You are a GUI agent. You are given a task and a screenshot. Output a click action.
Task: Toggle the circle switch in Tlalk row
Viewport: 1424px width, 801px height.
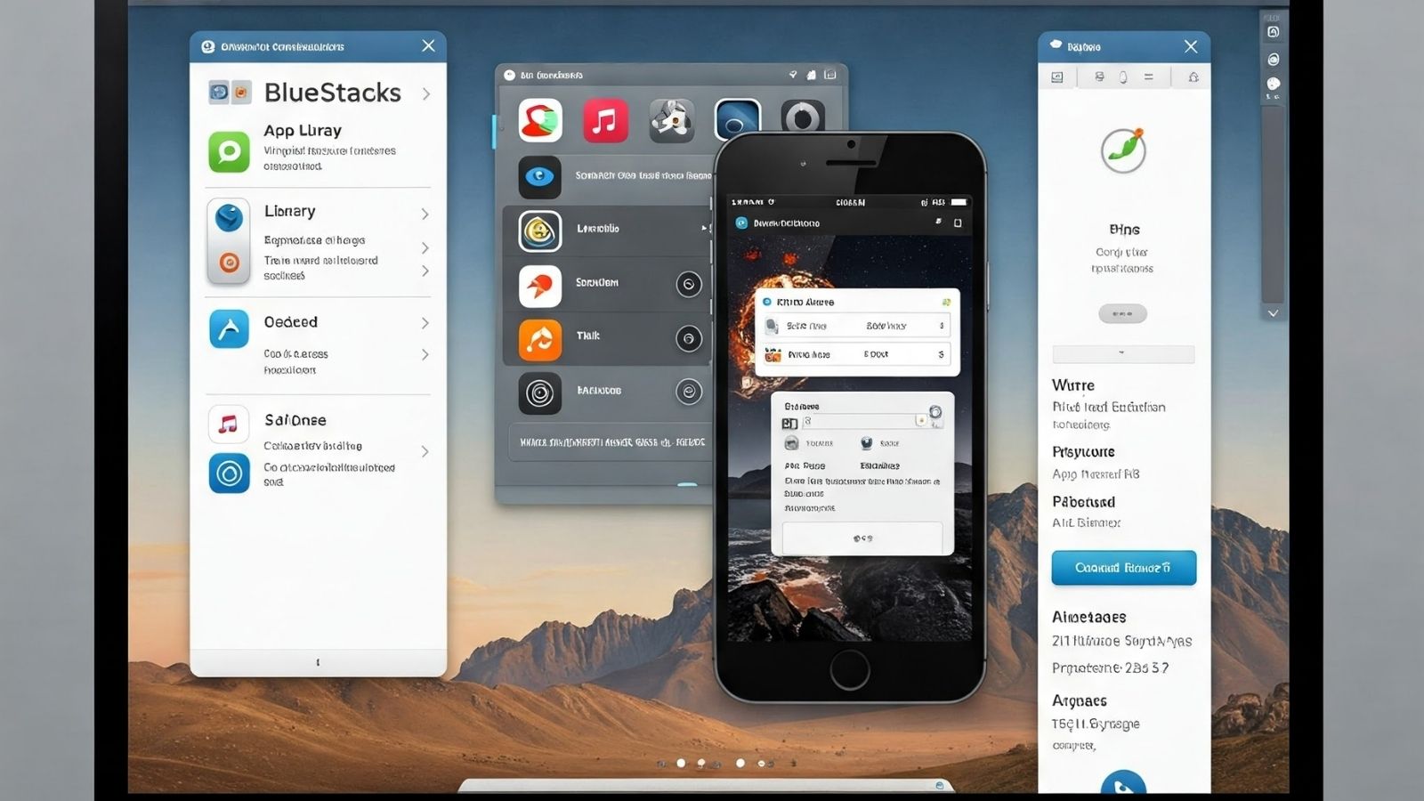click(689, 338)
